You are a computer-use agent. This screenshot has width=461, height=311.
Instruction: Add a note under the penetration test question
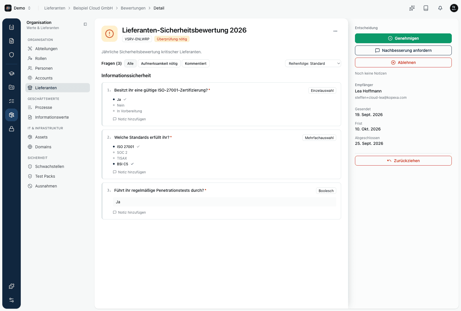pyautogui.click(x=129, y=213)
